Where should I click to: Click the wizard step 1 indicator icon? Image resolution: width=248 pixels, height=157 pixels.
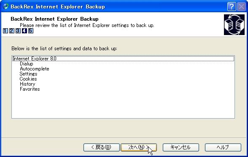pyautogui.click(x=5, y=31)
